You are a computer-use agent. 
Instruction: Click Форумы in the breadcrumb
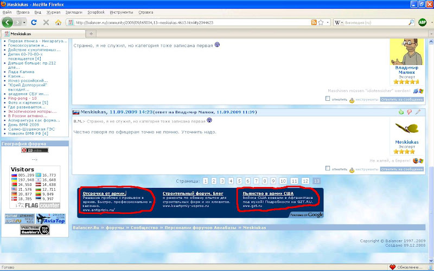pyautogui.click(x=115, y=228)
